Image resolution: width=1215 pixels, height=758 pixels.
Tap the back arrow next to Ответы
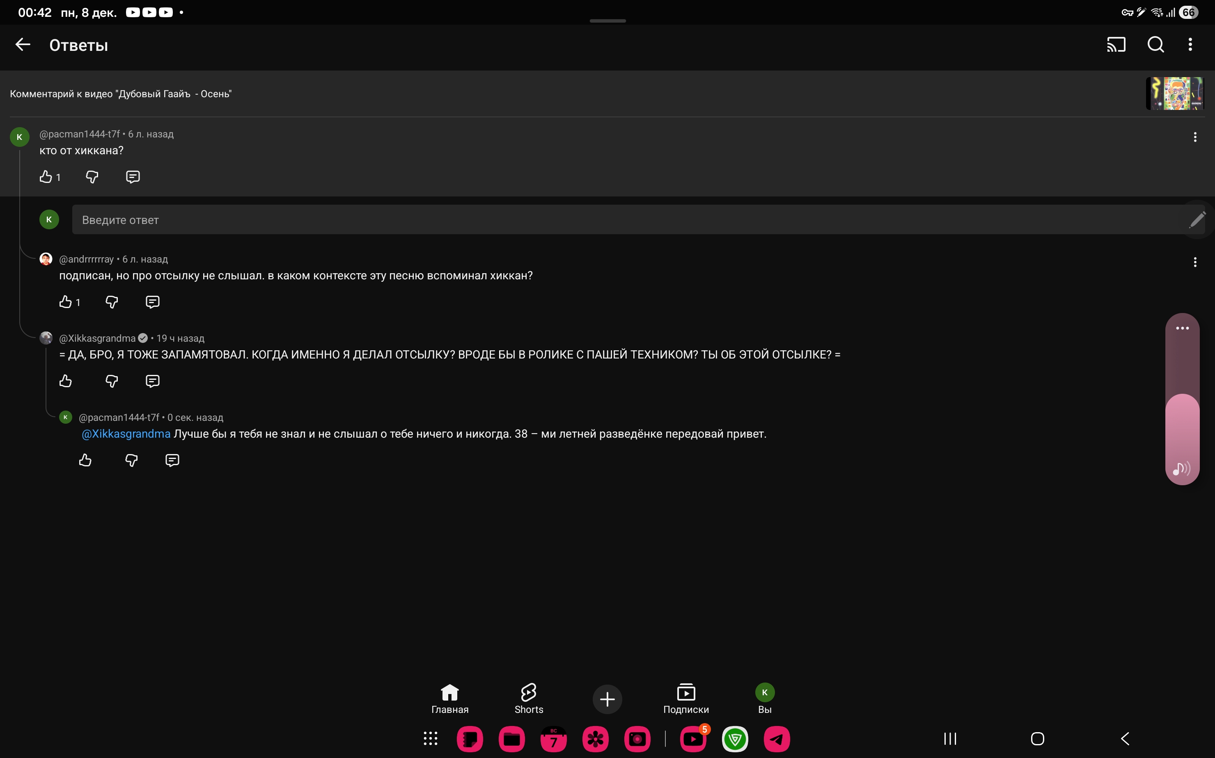pyautogui.click(x=23, y=45)
